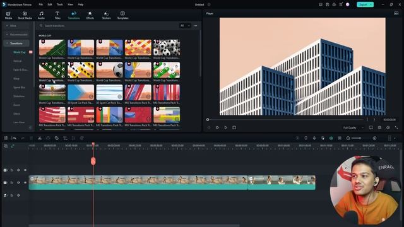Click the cloud upload icon in title bar
Image resolution: width=404 pixels, height=227 pixels.
(x=334, y=4)
